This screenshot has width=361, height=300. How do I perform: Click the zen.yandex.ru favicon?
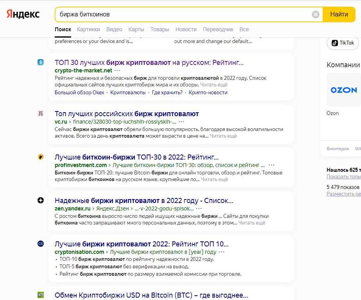(41, 201)
